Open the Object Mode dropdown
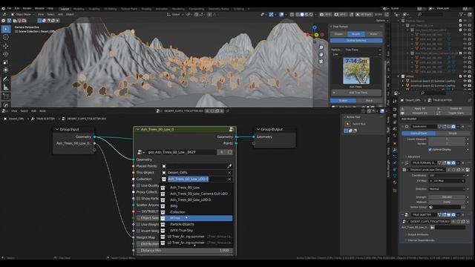 pyautogui.click(x=23, y=14)
